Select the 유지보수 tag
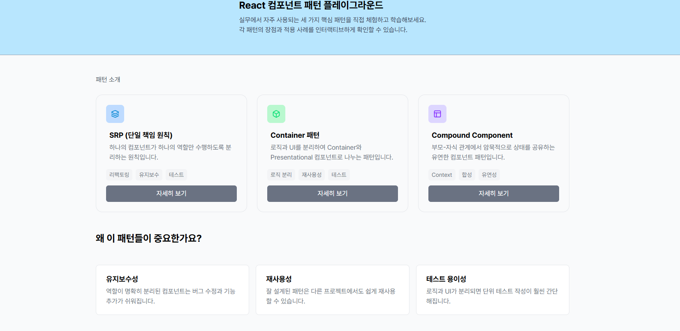 coord(149,175)
